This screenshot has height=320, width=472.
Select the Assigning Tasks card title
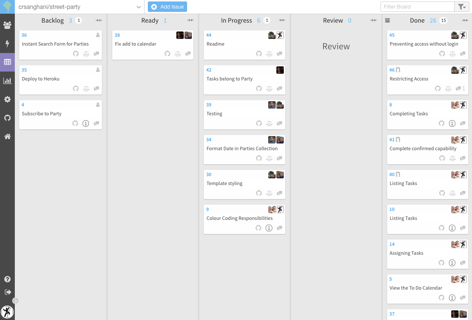(x=406, y=253)
